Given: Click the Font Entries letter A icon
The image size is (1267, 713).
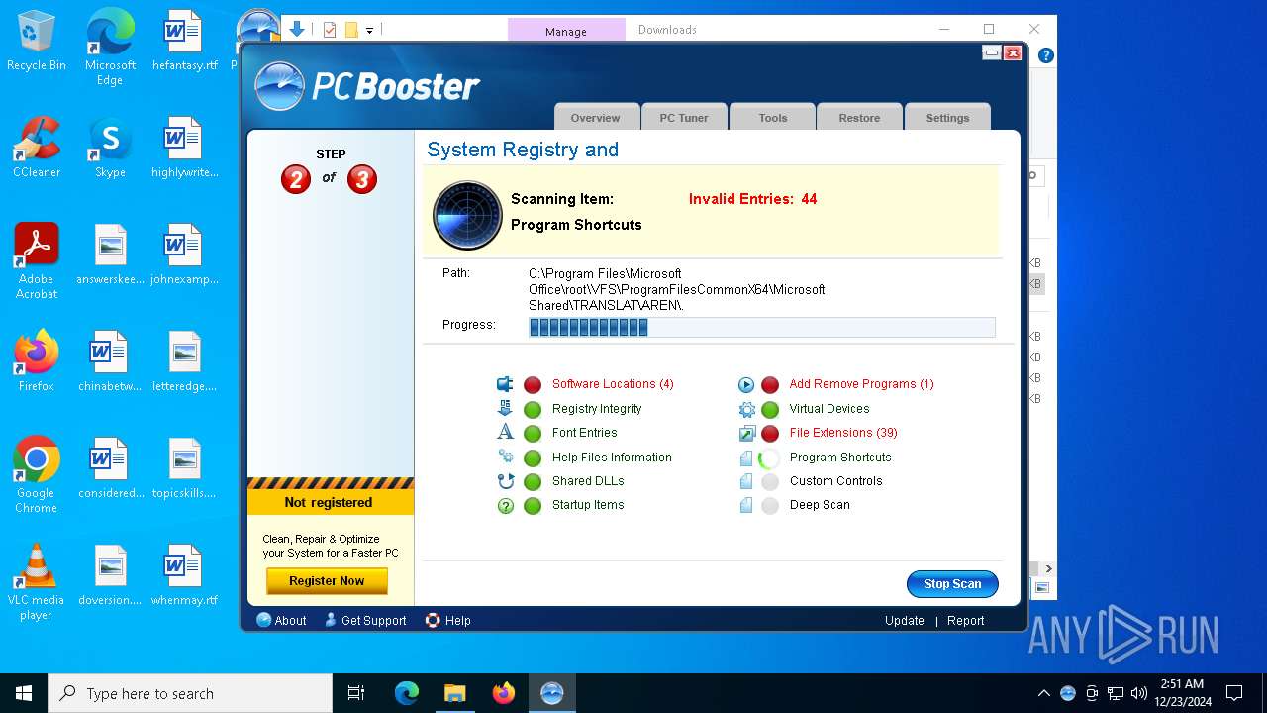Looking at the screenshot, I should click(505, 432).
